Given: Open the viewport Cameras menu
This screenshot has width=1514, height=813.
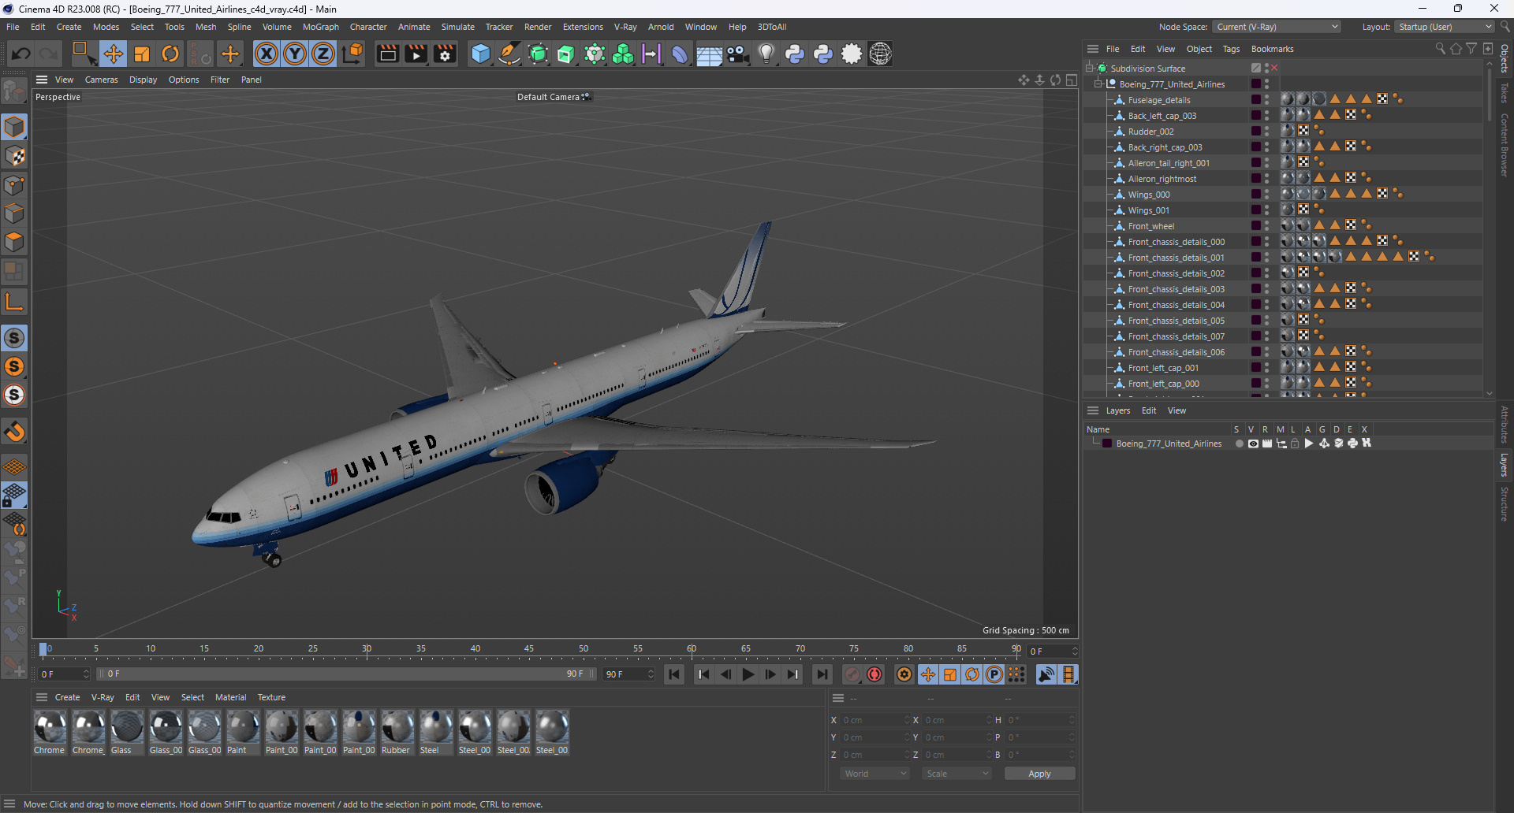Looking at the screenshot, I should click(x=101, y=80).
